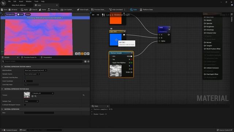The width and height of the screenshot is (234, 132).
Task: Open the Unlit view mode dropdown
Action: point(20,14)
